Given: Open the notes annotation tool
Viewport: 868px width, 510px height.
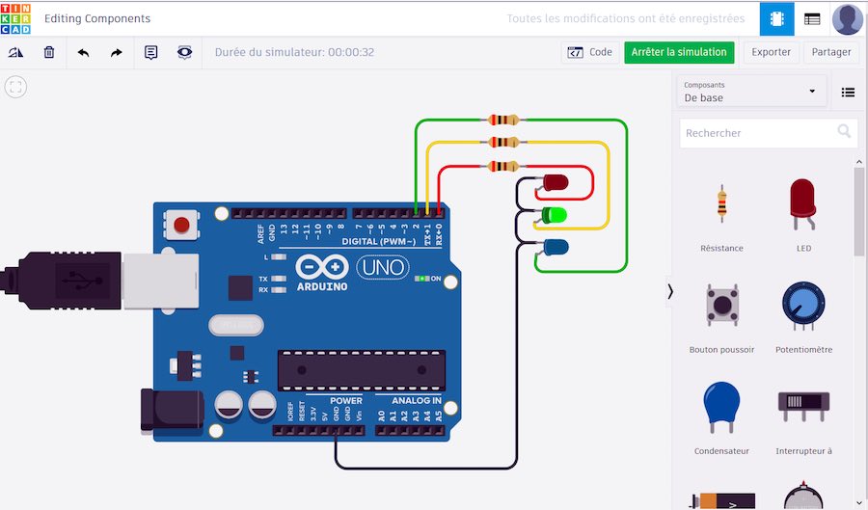Looking at the screenshot, I should (x=151, y=53).
